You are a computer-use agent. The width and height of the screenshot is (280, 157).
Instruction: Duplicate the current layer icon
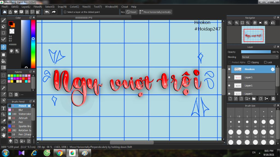(x=261, y=99)
